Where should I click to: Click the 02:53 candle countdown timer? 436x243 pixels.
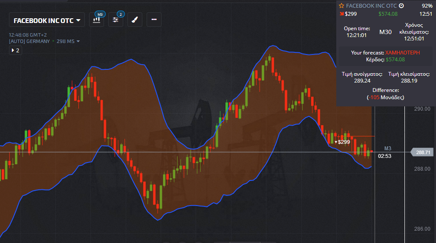[384, 156]
